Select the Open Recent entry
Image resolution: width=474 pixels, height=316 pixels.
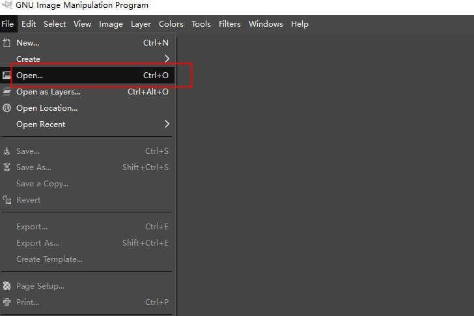tap(87, 124)
